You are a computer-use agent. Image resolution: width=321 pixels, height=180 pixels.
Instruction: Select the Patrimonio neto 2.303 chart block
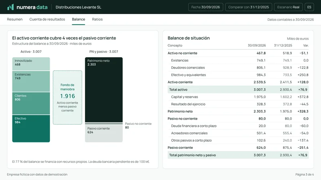pyautogui.click(x=104, y=90)
